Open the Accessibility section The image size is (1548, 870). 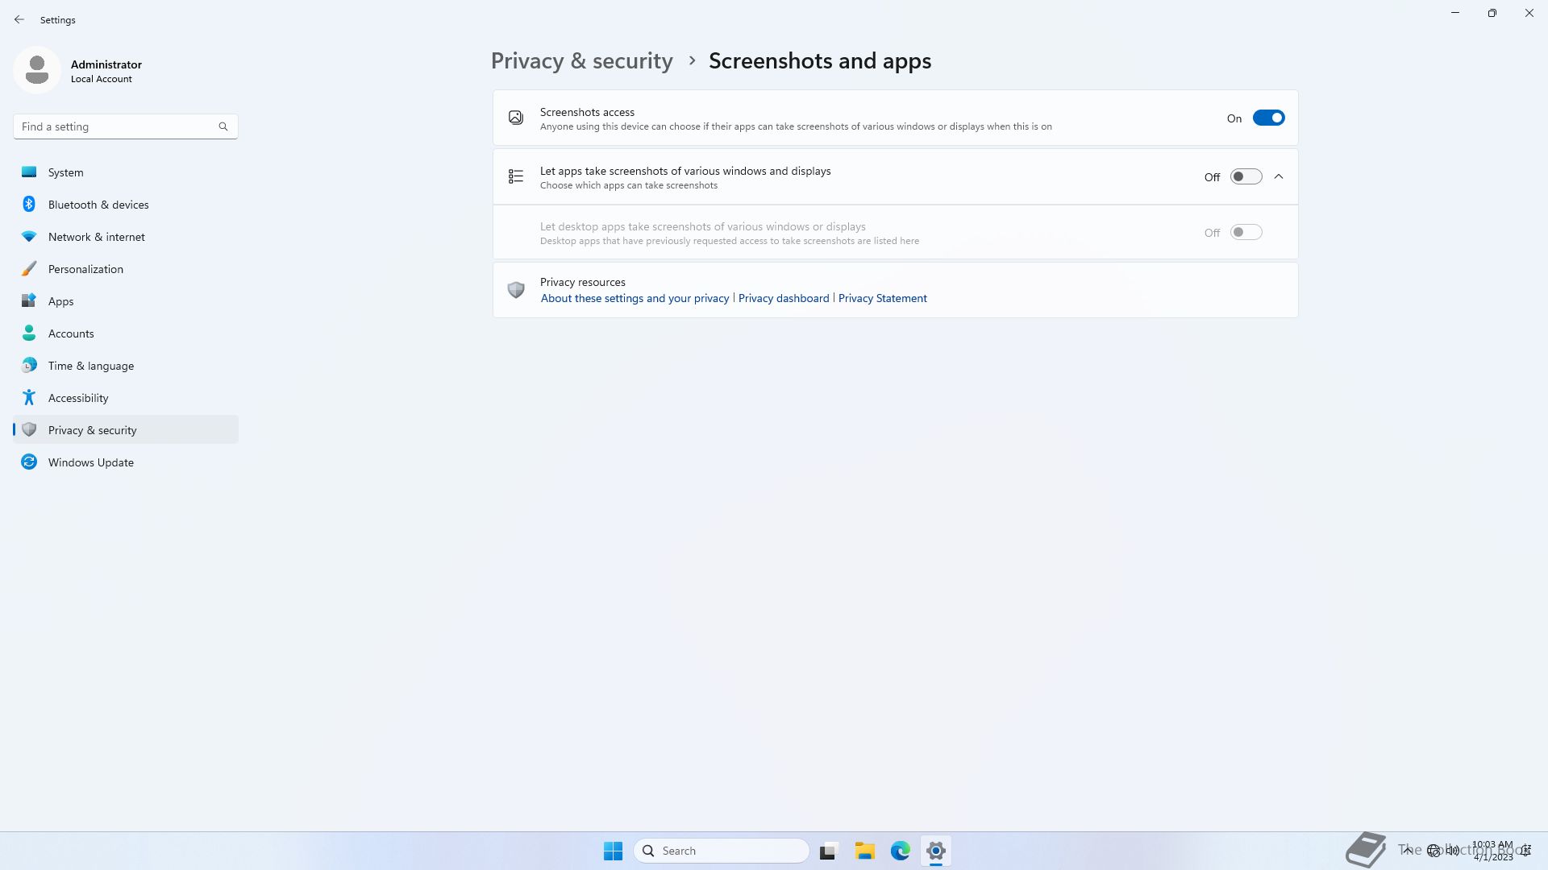point(78,398)
